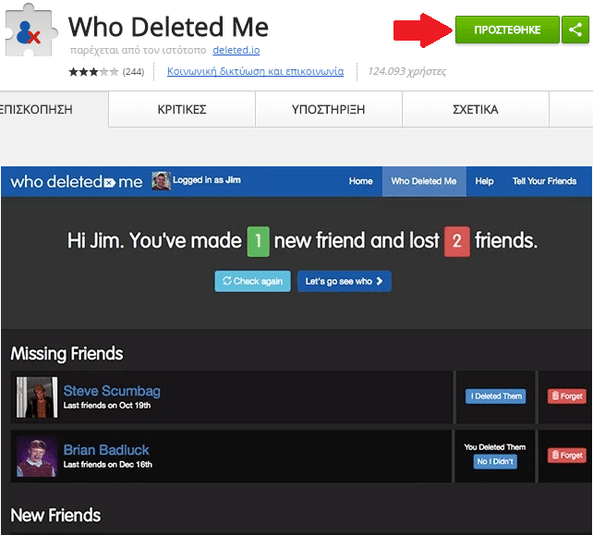This screenshot has height=535, width=593.
Task: Click the Let's go see who button
Action: [x=345, y=281]
